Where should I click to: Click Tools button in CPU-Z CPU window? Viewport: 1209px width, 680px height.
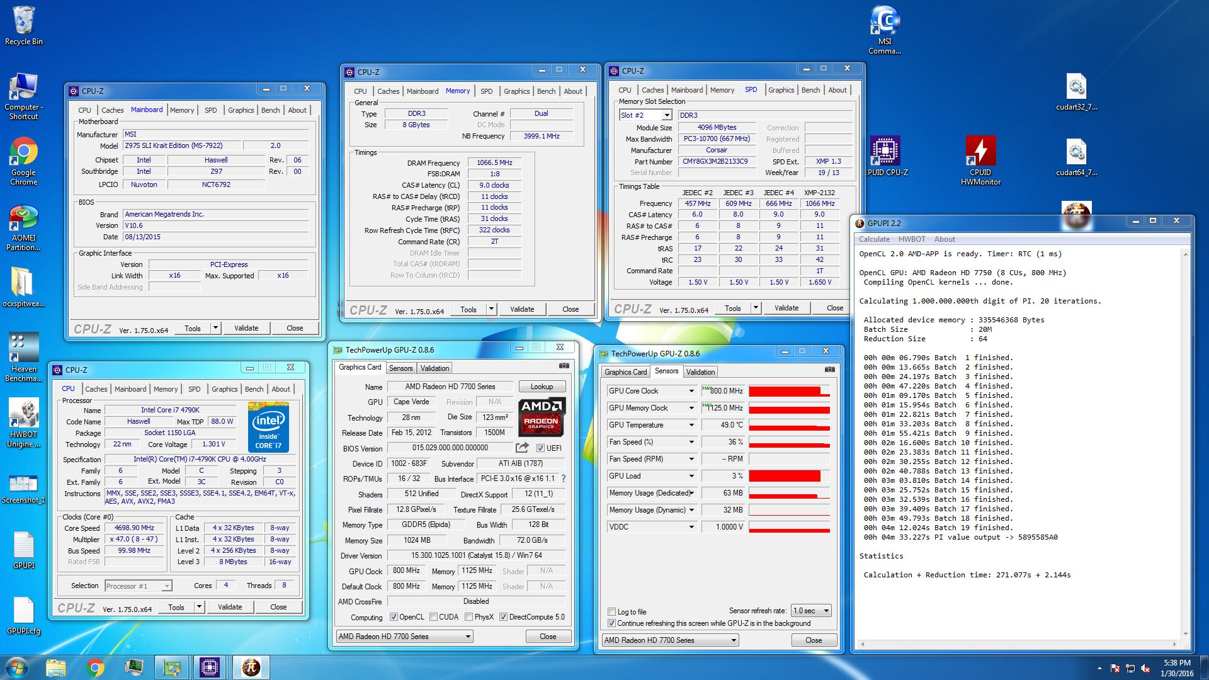click(x=176, y=608)
